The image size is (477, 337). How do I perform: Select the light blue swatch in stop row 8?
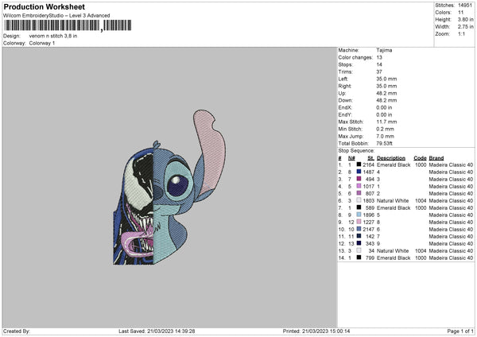[359, 215]
